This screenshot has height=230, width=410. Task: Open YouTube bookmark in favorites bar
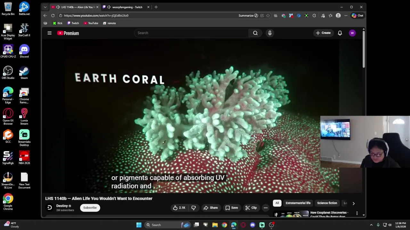[x=91, y=23]
